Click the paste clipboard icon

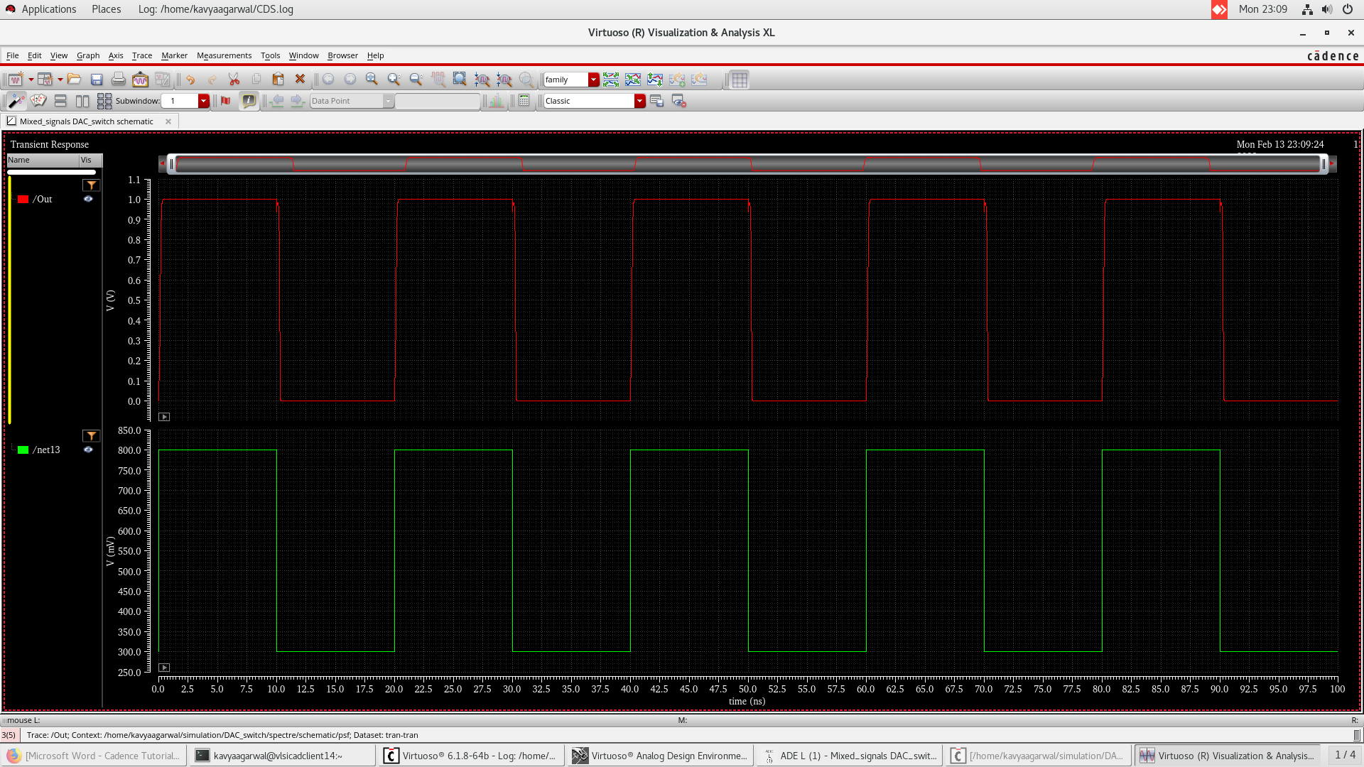point(278,80)
